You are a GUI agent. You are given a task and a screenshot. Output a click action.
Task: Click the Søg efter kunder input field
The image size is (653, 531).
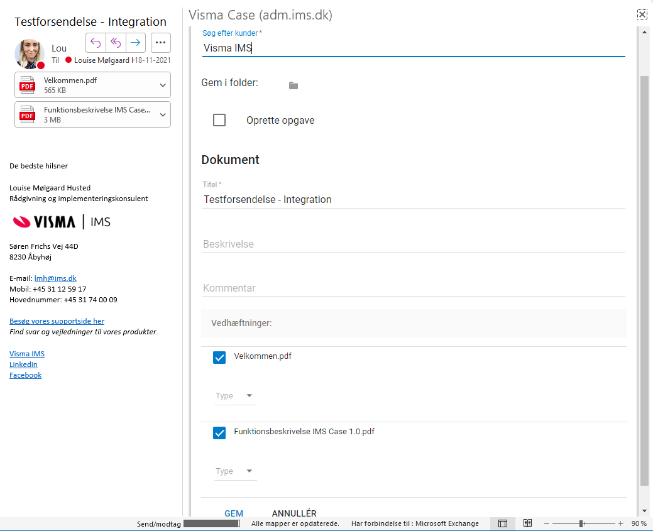click(414, 48)
